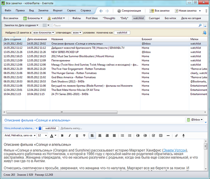The height and width of the screenshot is (179, 210).
Task: Open films.imhonet.ru source link
Action: (19, 128)
